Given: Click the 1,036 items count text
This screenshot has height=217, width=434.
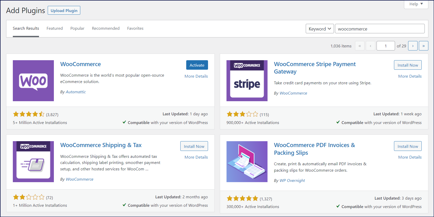Looking at the screenshot, I should (341, 46).
